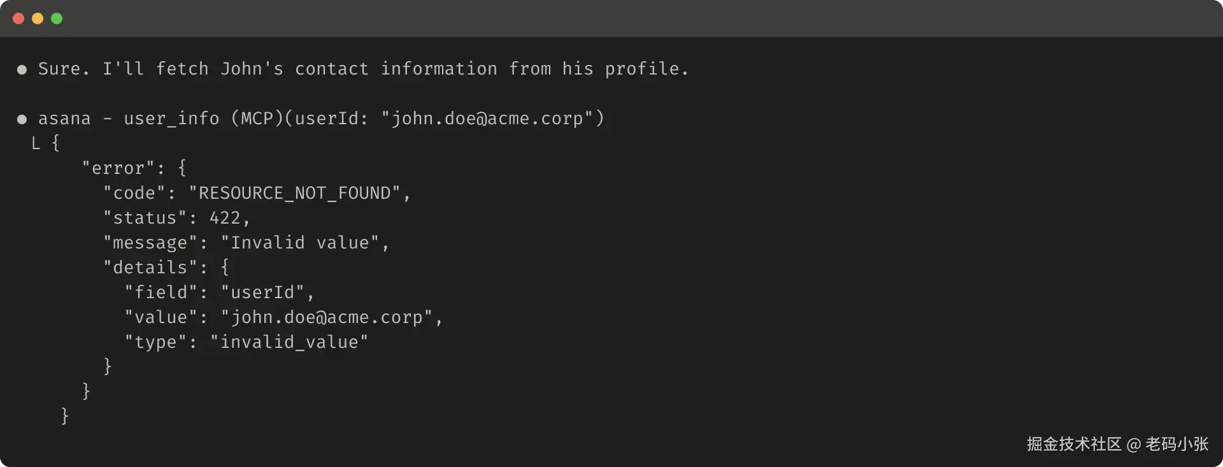Click the 掘金技术社区 watermark text
Image resolution: width=1223 pixels, height=467 pixels.
pos(1073,444)
